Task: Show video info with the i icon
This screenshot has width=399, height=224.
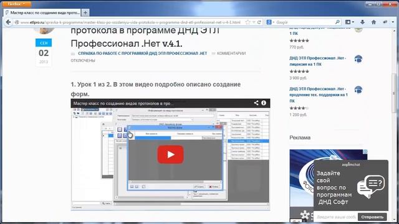Action: click(x=264, y=103)
